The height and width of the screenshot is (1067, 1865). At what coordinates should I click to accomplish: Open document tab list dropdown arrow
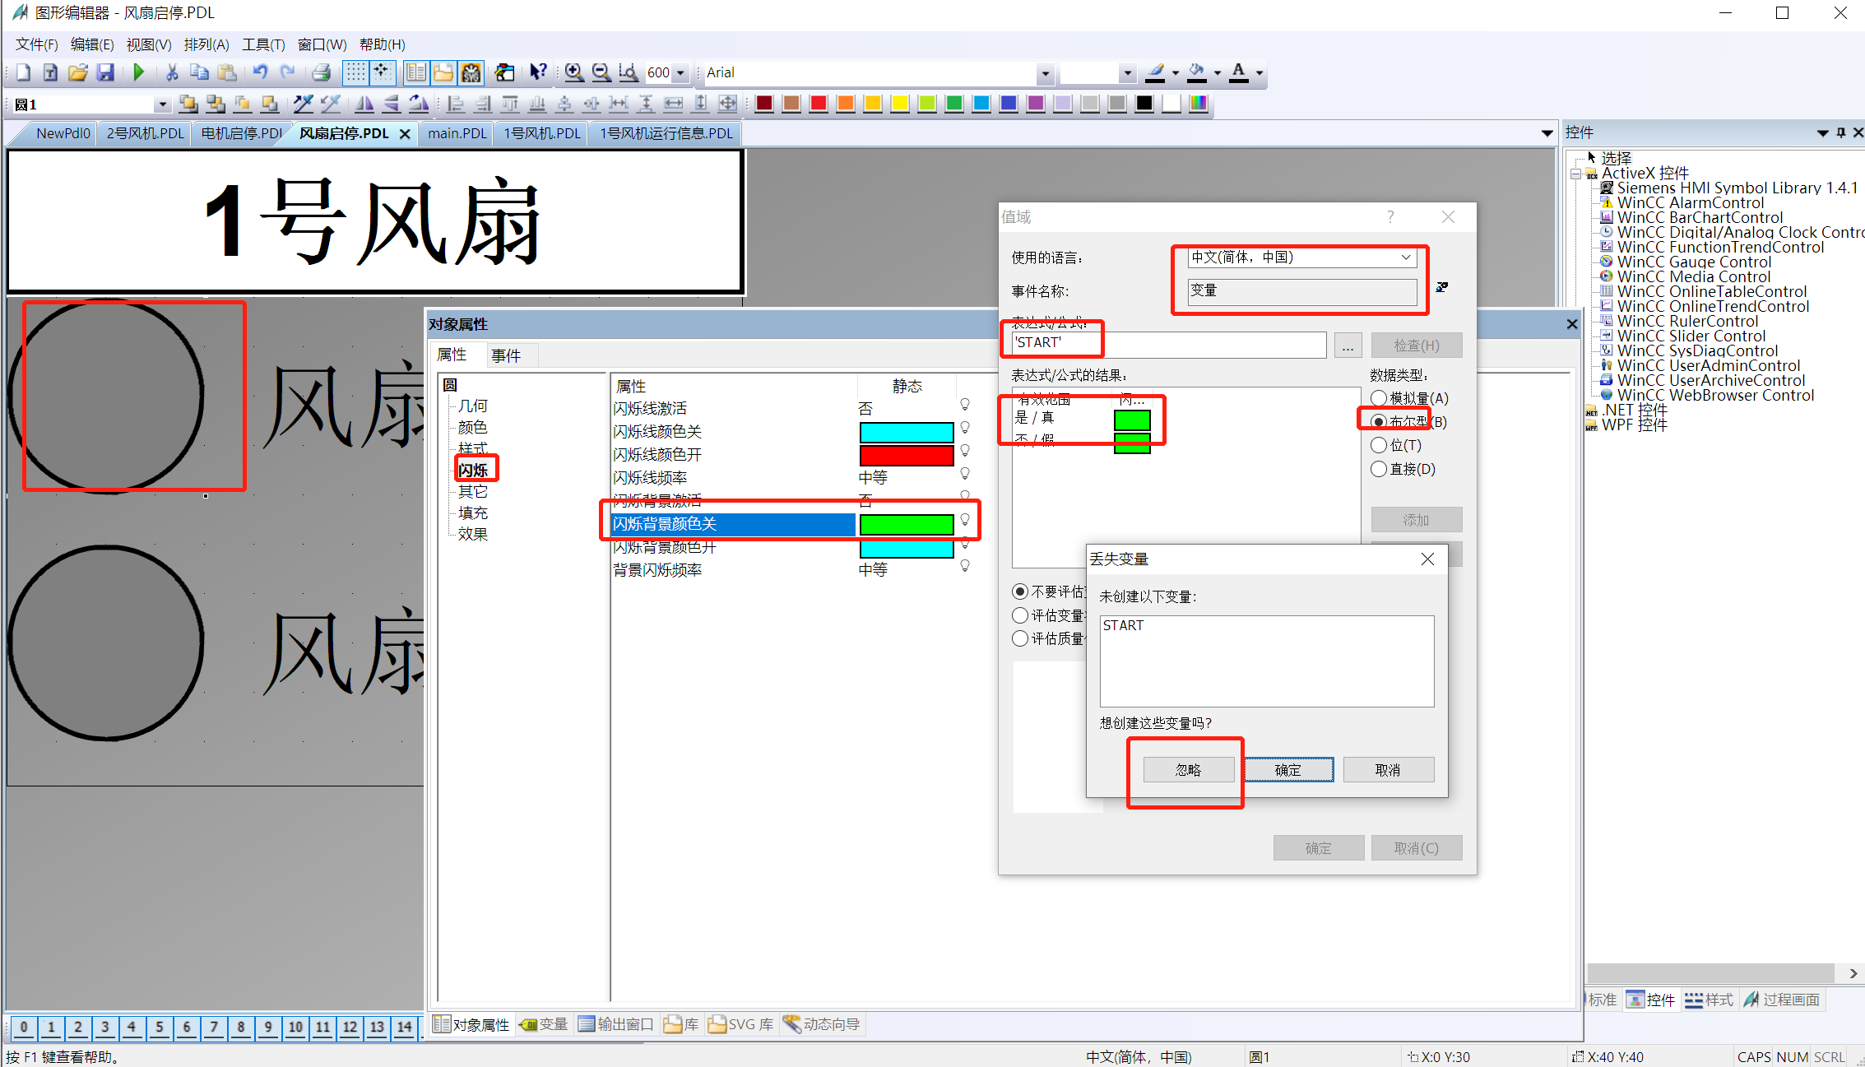click(1547, 133)
